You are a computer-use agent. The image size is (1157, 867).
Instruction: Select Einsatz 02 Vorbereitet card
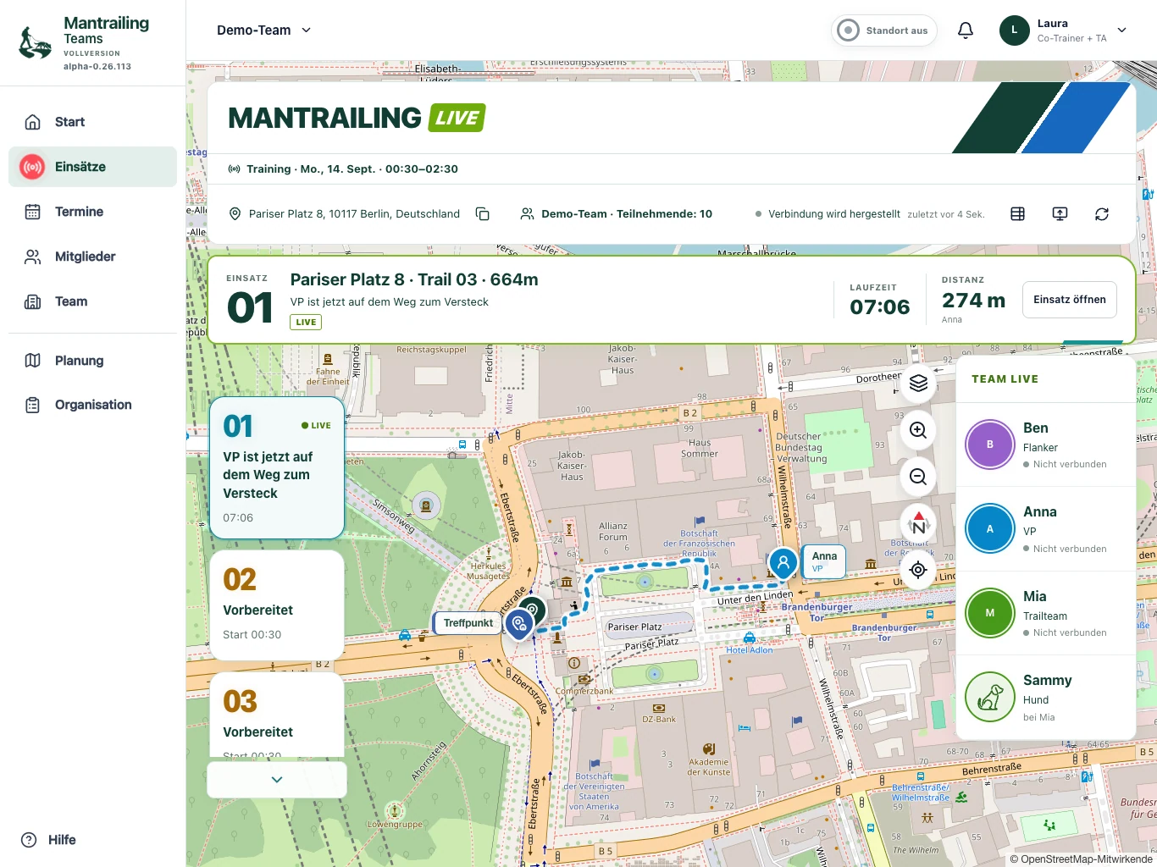coord(277,605)
